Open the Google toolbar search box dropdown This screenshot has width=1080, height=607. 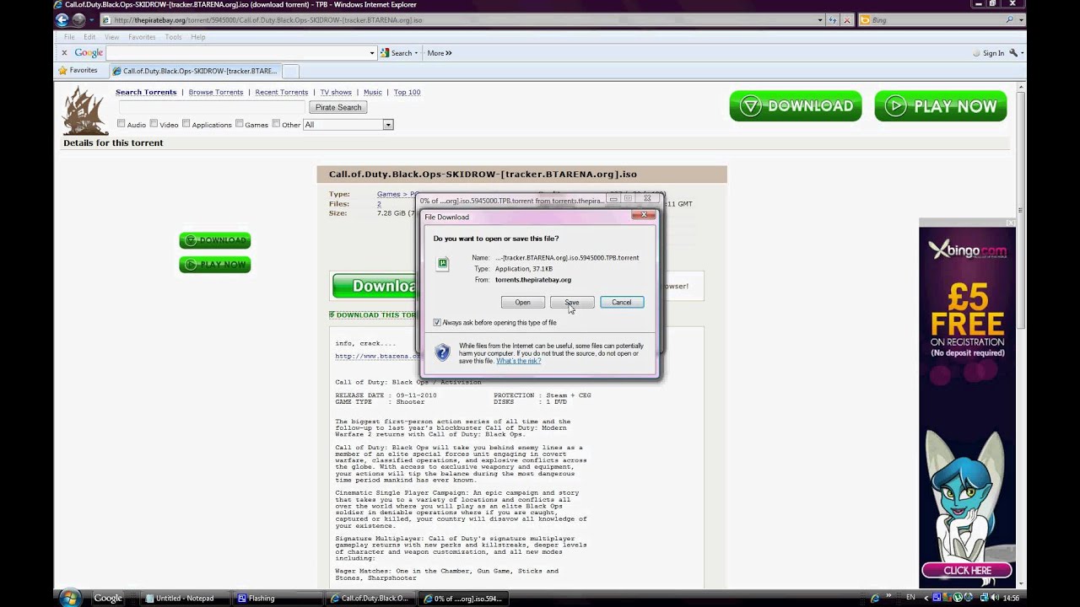pyautogui.click(x=372, y=53)
